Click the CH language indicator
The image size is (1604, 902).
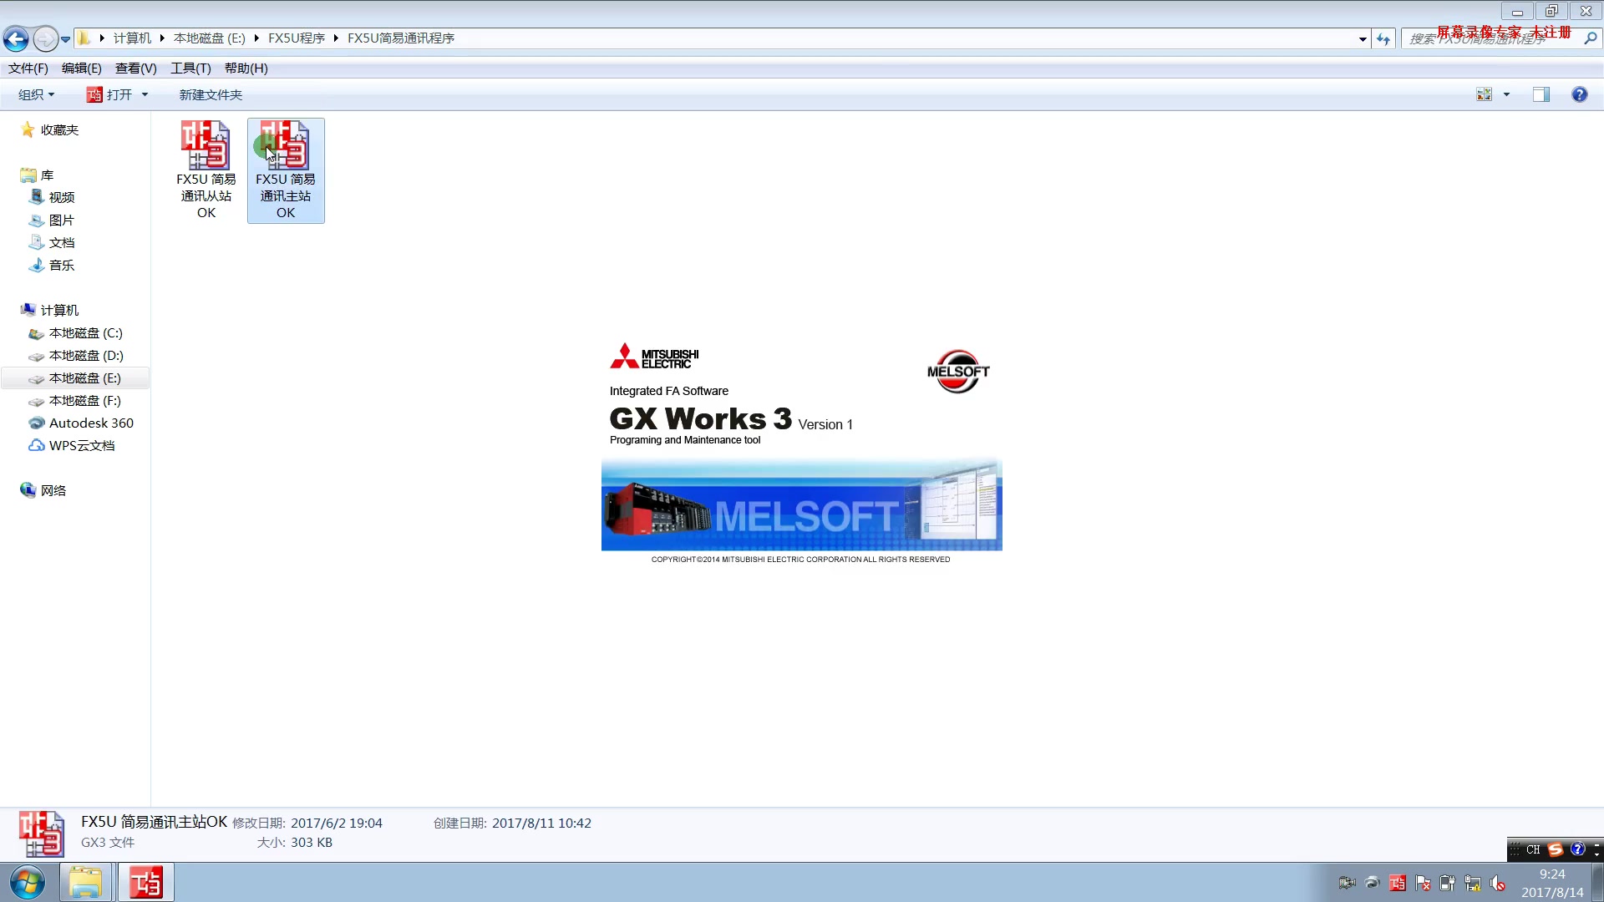click(x=1533, y=849)
